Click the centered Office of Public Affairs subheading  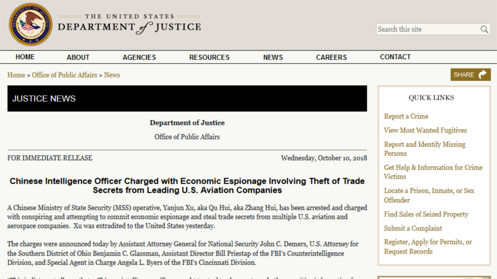(x=187, y=136)
